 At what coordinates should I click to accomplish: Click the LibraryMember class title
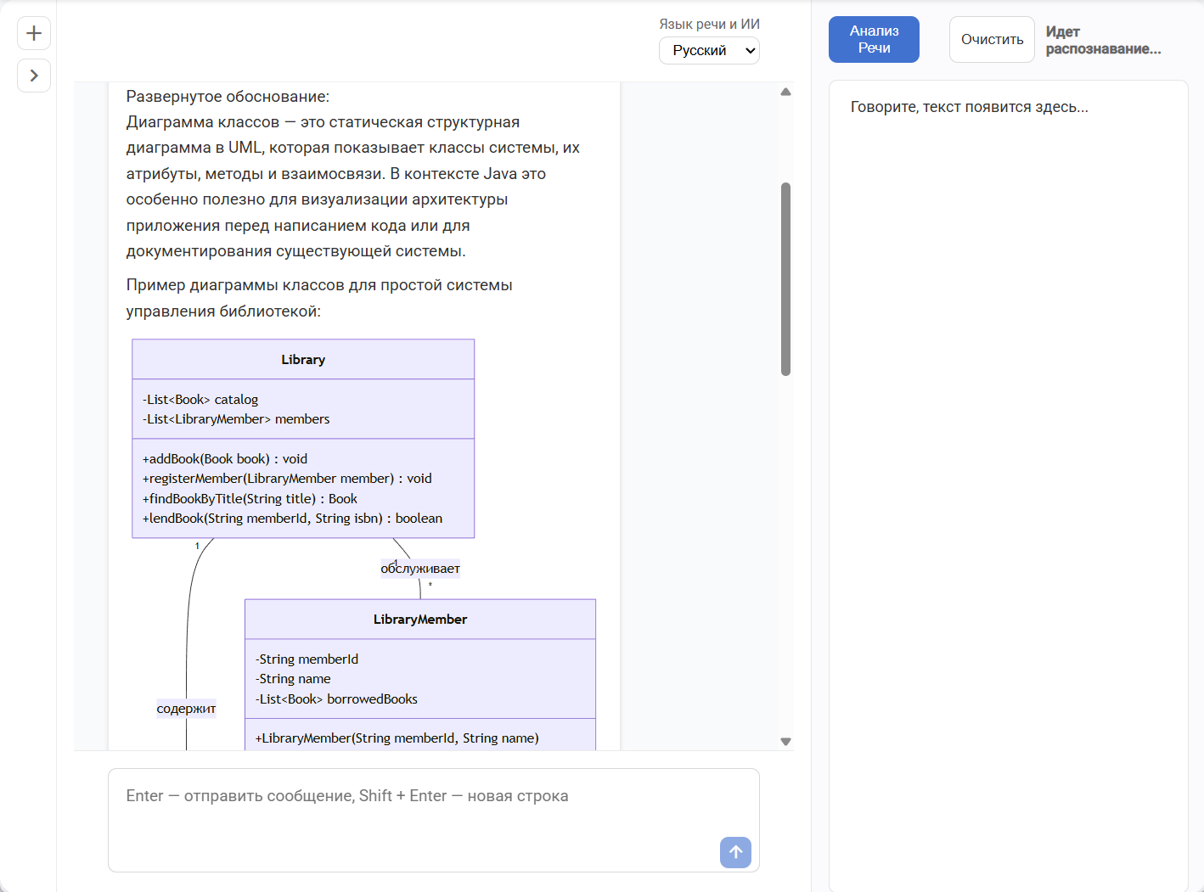(x=420, y=620)
